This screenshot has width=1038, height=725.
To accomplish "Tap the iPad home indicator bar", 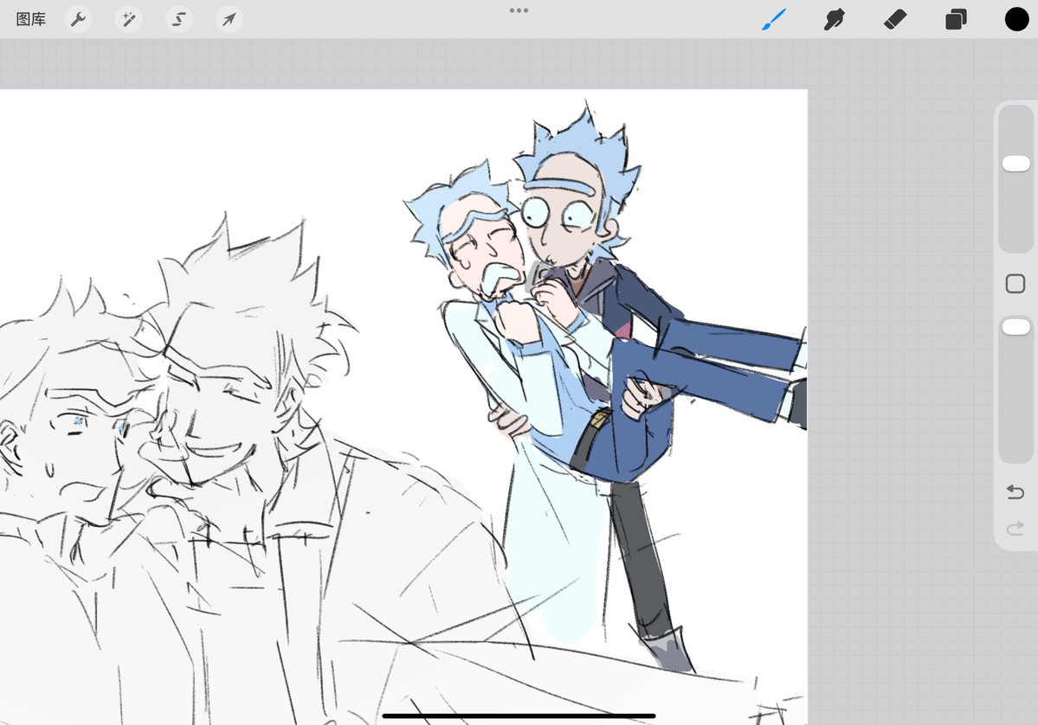I will 519,715.
